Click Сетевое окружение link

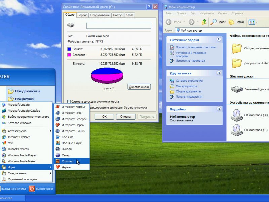189,81
